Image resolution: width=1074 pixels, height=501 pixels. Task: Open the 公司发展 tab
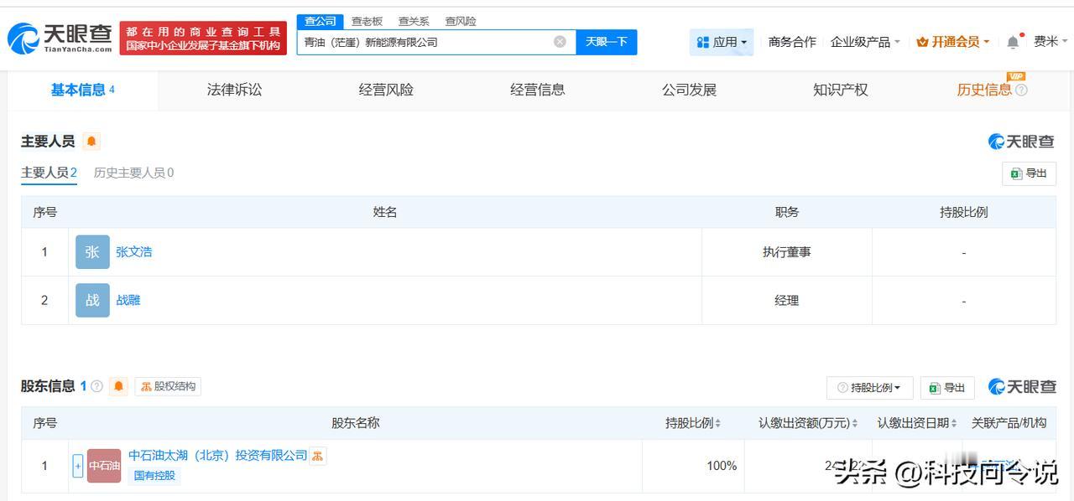coord(689,90)
